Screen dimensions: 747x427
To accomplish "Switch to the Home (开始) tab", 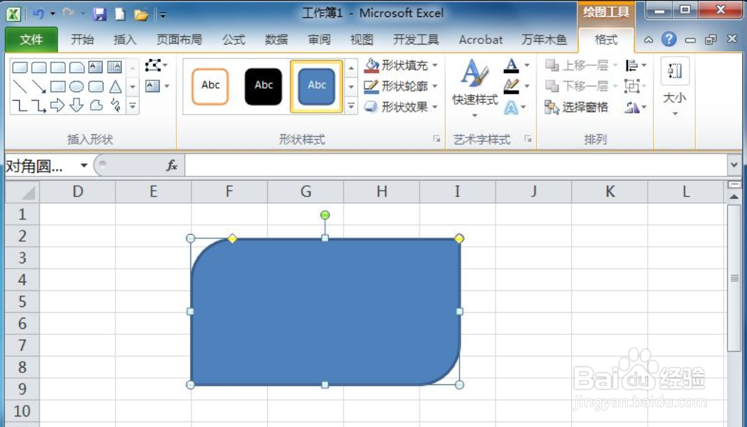I will [82, 40].
